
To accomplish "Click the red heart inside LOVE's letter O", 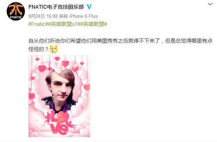I will [63, 117].
